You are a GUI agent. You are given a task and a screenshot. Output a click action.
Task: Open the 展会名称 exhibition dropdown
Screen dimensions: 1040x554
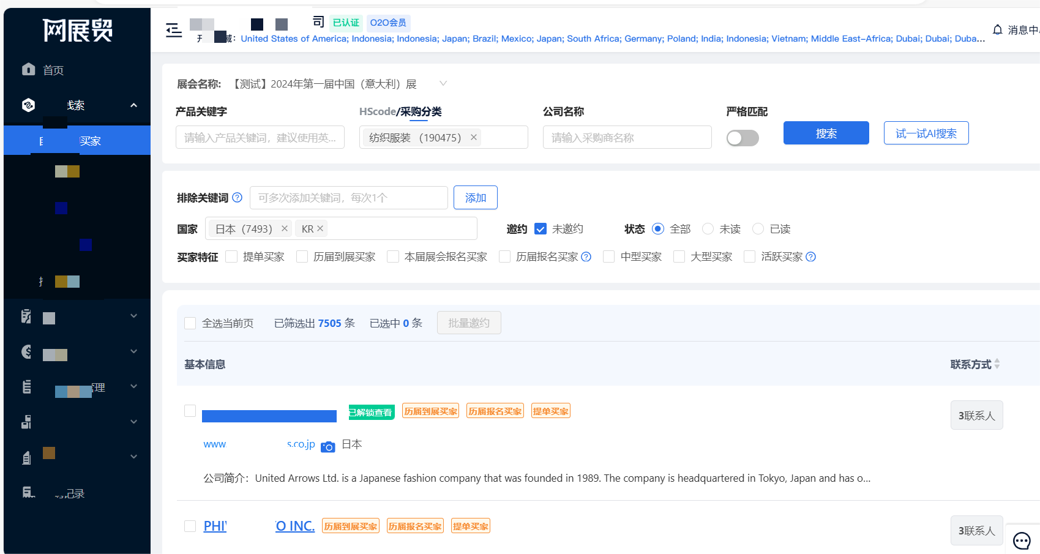click(x=443, y=84)
